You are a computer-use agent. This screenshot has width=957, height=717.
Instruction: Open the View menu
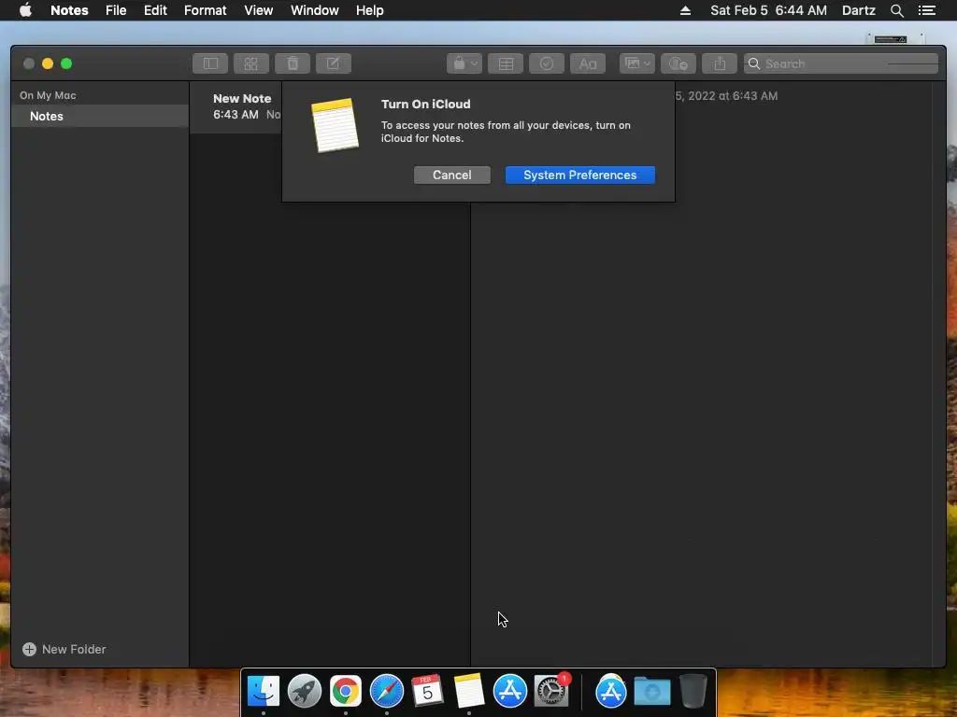point(258,10)
